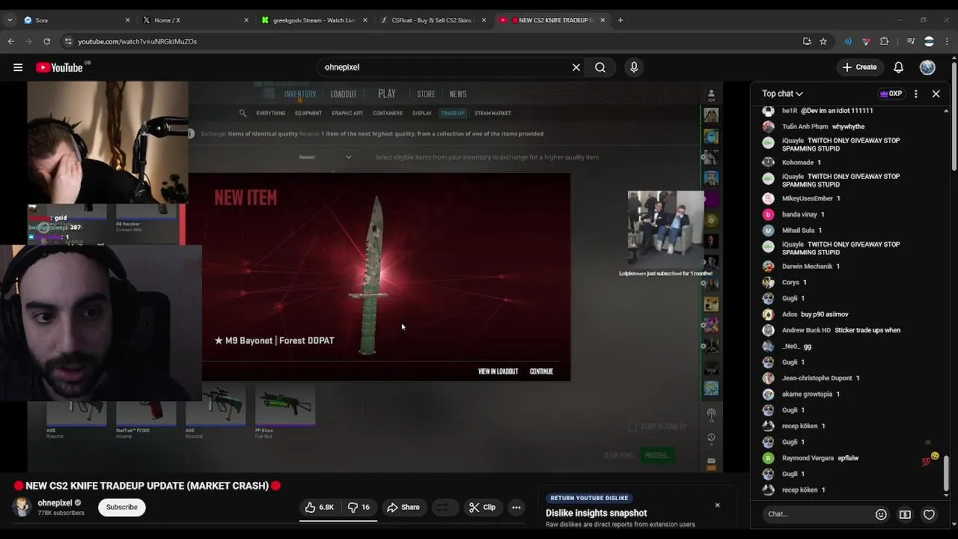This screenshot has height=539, width=958.
Task: Focus the YouTube search field
Action: [x=445, y=67]
